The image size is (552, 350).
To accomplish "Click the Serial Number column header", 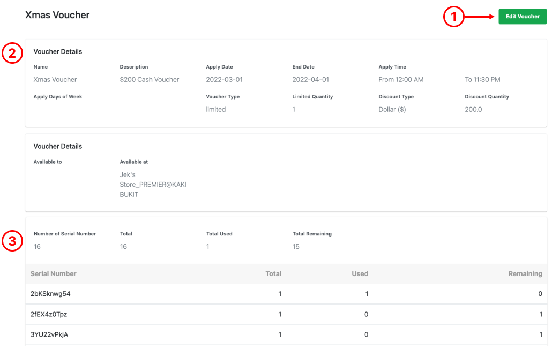I will click(53, 274).
